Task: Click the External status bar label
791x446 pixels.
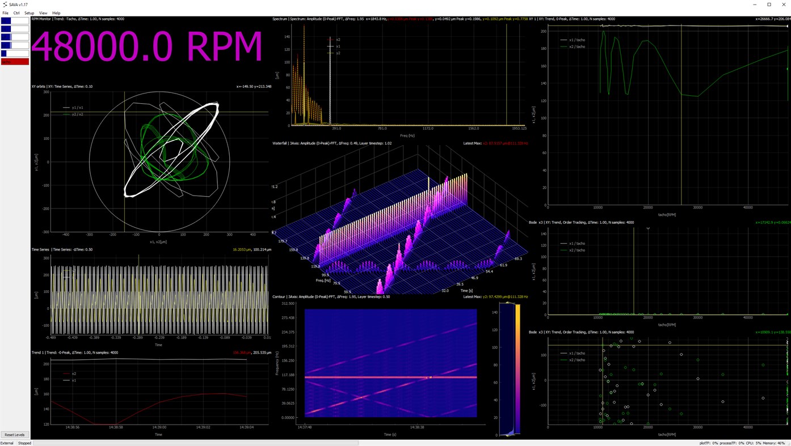Action: tap(7, 443)
